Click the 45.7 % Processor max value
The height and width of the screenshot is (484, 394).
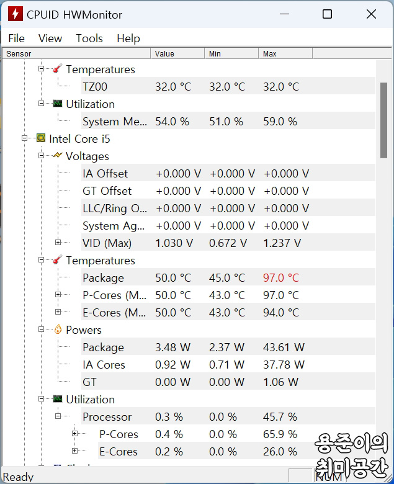tap(280, 416)
